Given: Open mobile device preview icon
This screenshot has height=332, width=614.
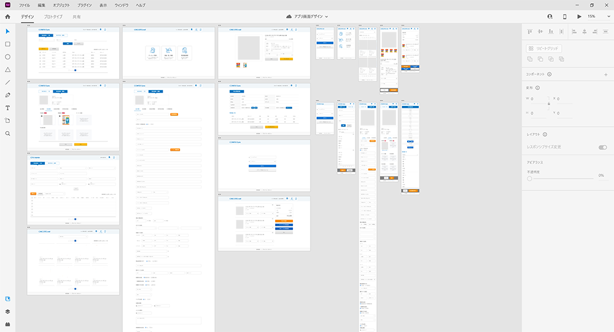Looking at the screenshot, I should click(x=564, y=17).
